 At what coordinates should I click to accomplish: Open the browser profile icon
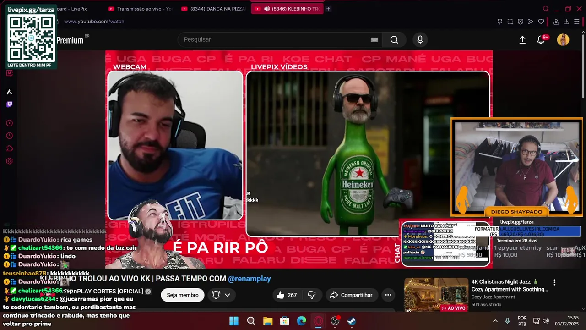click(x=556, y=22)
